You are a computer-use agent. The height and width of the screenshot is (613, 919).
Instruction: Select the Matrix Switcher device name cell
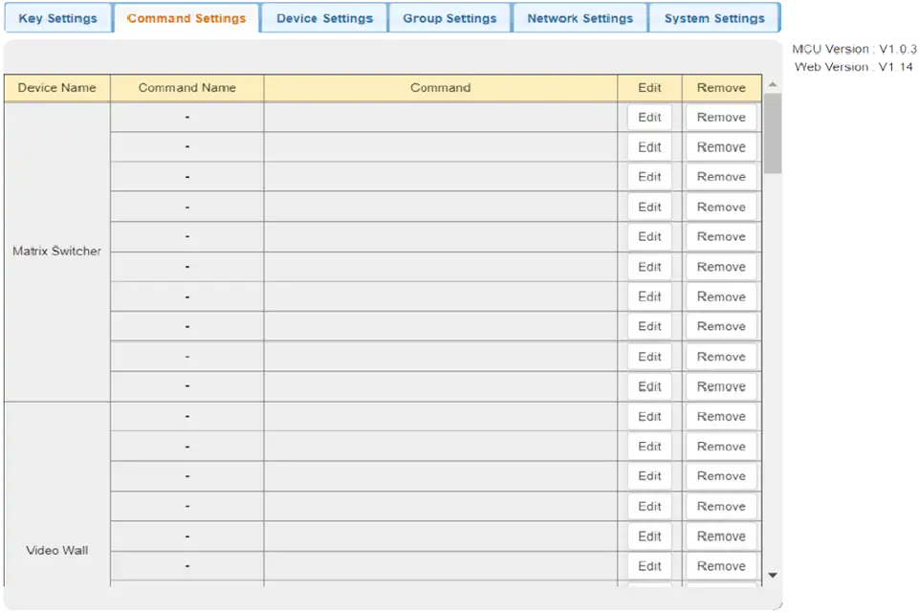56,251
